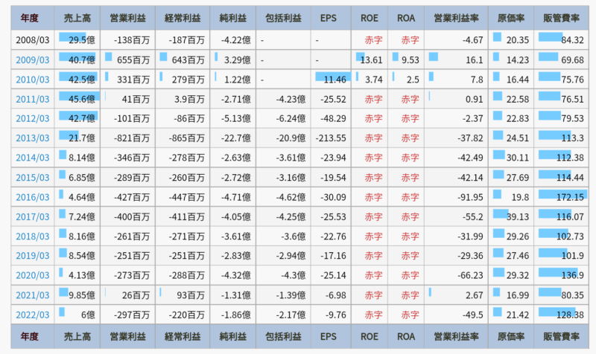Screen dimensions: 596x354
Task: Select cost ratio 14.23
Action: coord(517,60)
